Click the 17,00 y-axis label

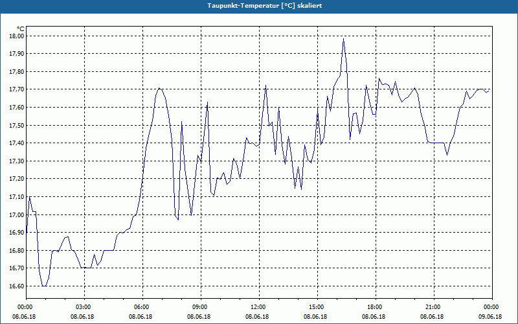(16, 215)
